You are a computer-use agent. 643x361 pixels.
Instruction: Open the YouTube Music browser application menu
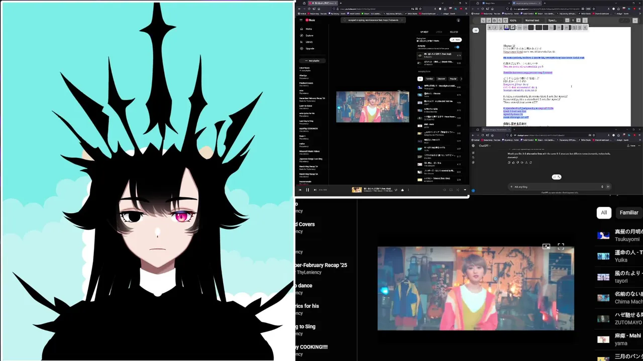coord(466,9)
